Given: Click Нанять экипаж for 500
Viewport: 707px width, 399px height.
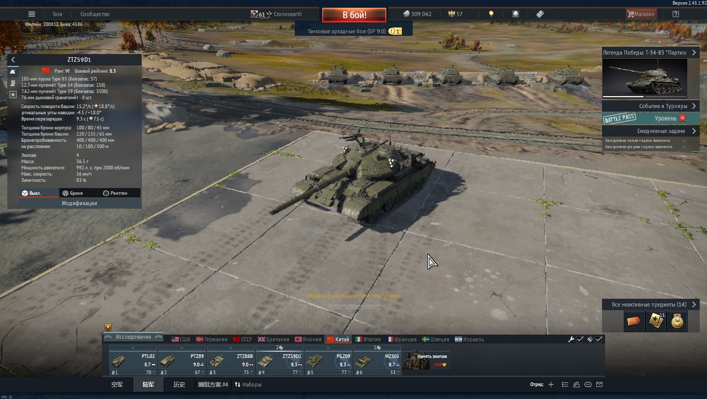Looking at the screenshot, I should point(426,360).
